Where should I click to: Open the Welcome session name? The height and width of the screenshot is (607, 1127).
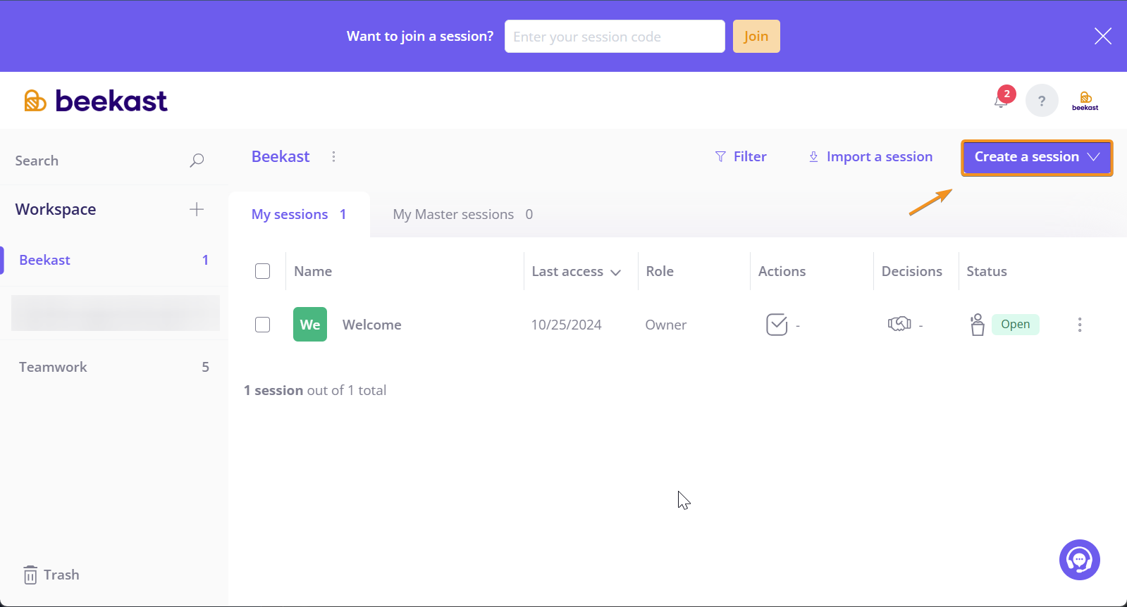click(x=372, y=325)
